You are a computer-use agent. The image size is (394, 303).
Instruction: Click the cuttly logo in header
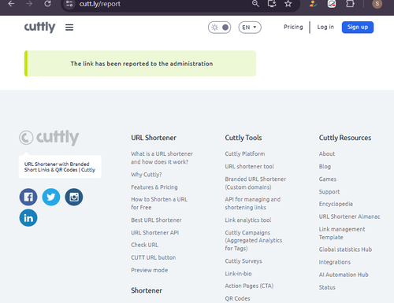(40, 27)
